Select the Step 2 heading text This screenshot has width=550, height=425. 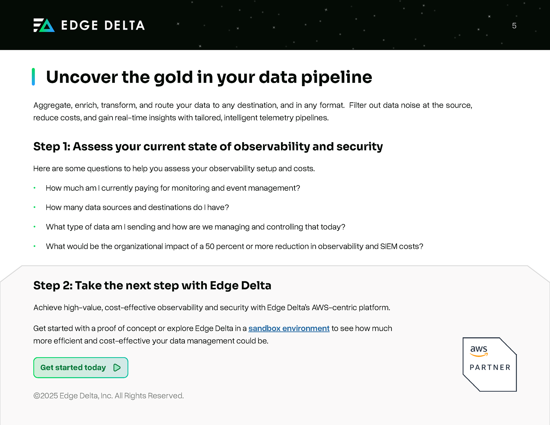tap(152, 286)
